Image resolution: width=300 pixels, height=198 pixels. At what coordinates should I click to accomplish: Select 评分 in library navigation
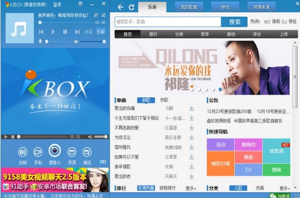click(x=257, y=34)
